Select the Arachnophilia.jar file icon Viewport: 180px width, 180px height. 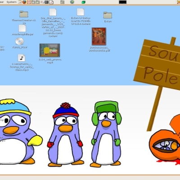click(22, 28)
